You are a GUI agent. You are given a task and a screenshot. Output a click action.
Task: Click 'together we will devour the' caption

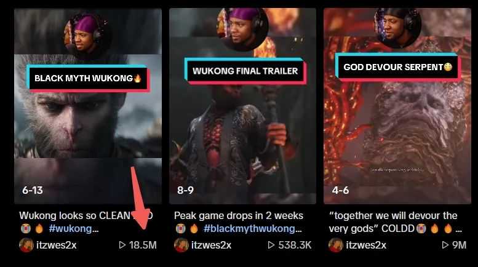click(x=393, y=215)
